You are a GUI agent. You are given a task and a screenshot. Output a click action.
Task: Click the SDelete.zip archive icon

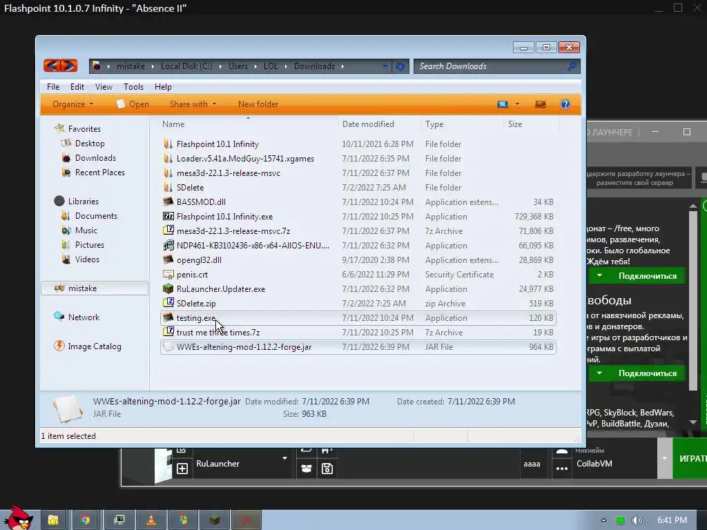click(168, 304)
